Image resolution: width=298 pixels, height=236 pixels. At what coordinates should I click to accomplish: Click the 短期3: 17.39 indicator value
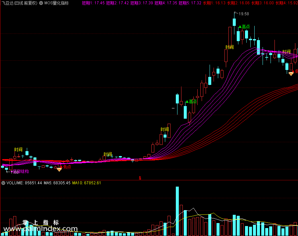(142, 3)
